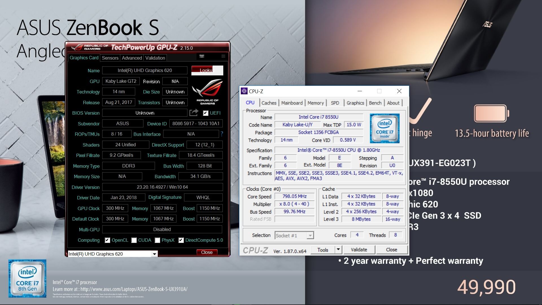
Task: Open the Caches tab in CPU-Z
Action: pyautogui.click(x=269, y=103)
